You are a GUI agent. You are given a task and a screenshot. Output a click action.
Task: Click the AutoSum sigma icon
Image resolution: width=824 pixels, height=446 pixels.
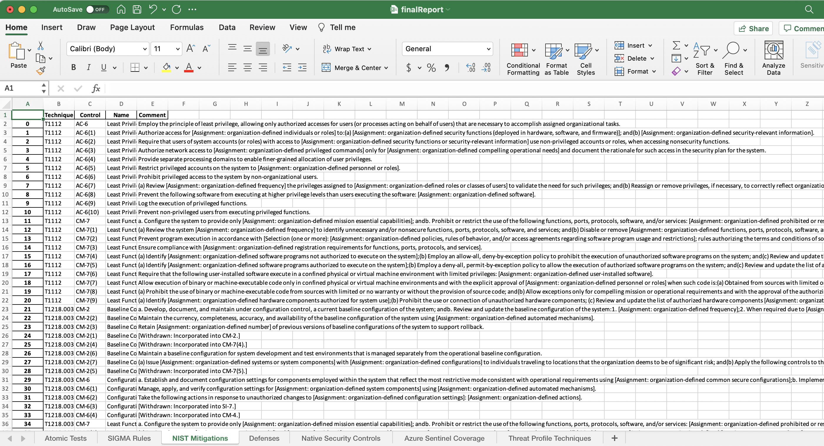coord(676,45)
